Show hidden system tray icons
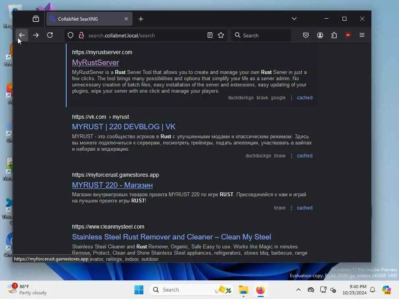Screen dimensions: 399x299 298,290
